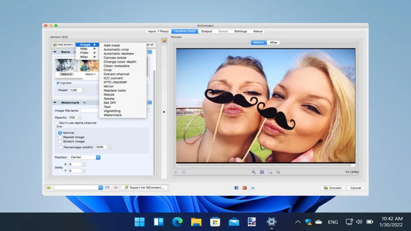
Task: Click the OneDrive cloud tray icon
Action: click(x=319, y=222)
